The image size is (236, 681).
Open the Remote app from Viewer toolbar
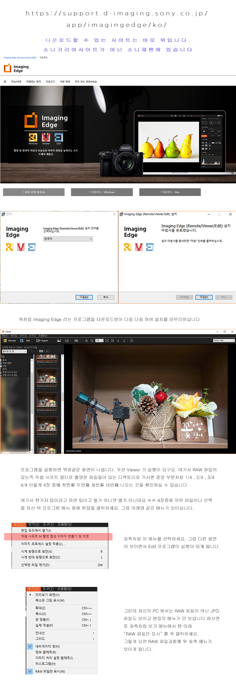[x=10, y=341]
